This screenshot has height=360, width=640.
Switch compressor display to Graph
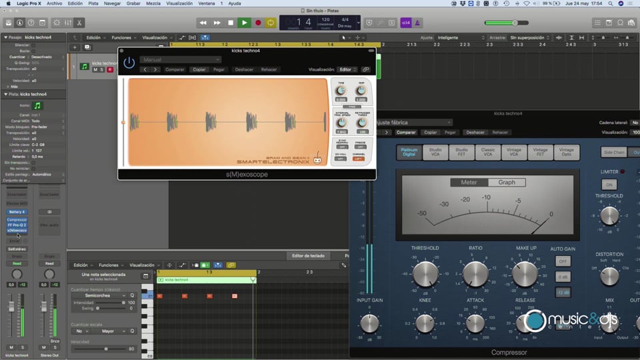point(507,183)
